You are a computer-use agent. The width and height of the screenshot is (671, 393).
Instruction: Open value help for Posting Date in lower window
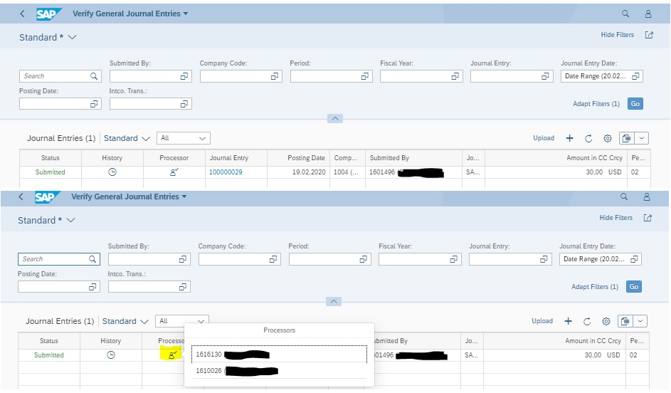pos(93,287)
